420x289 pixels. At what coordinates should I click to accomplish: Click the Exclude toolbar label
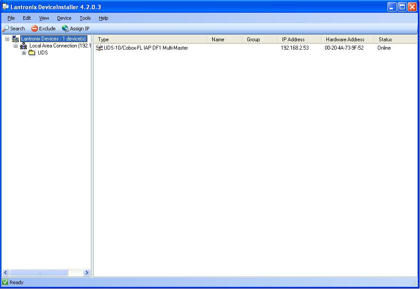(x=47, y=29)
